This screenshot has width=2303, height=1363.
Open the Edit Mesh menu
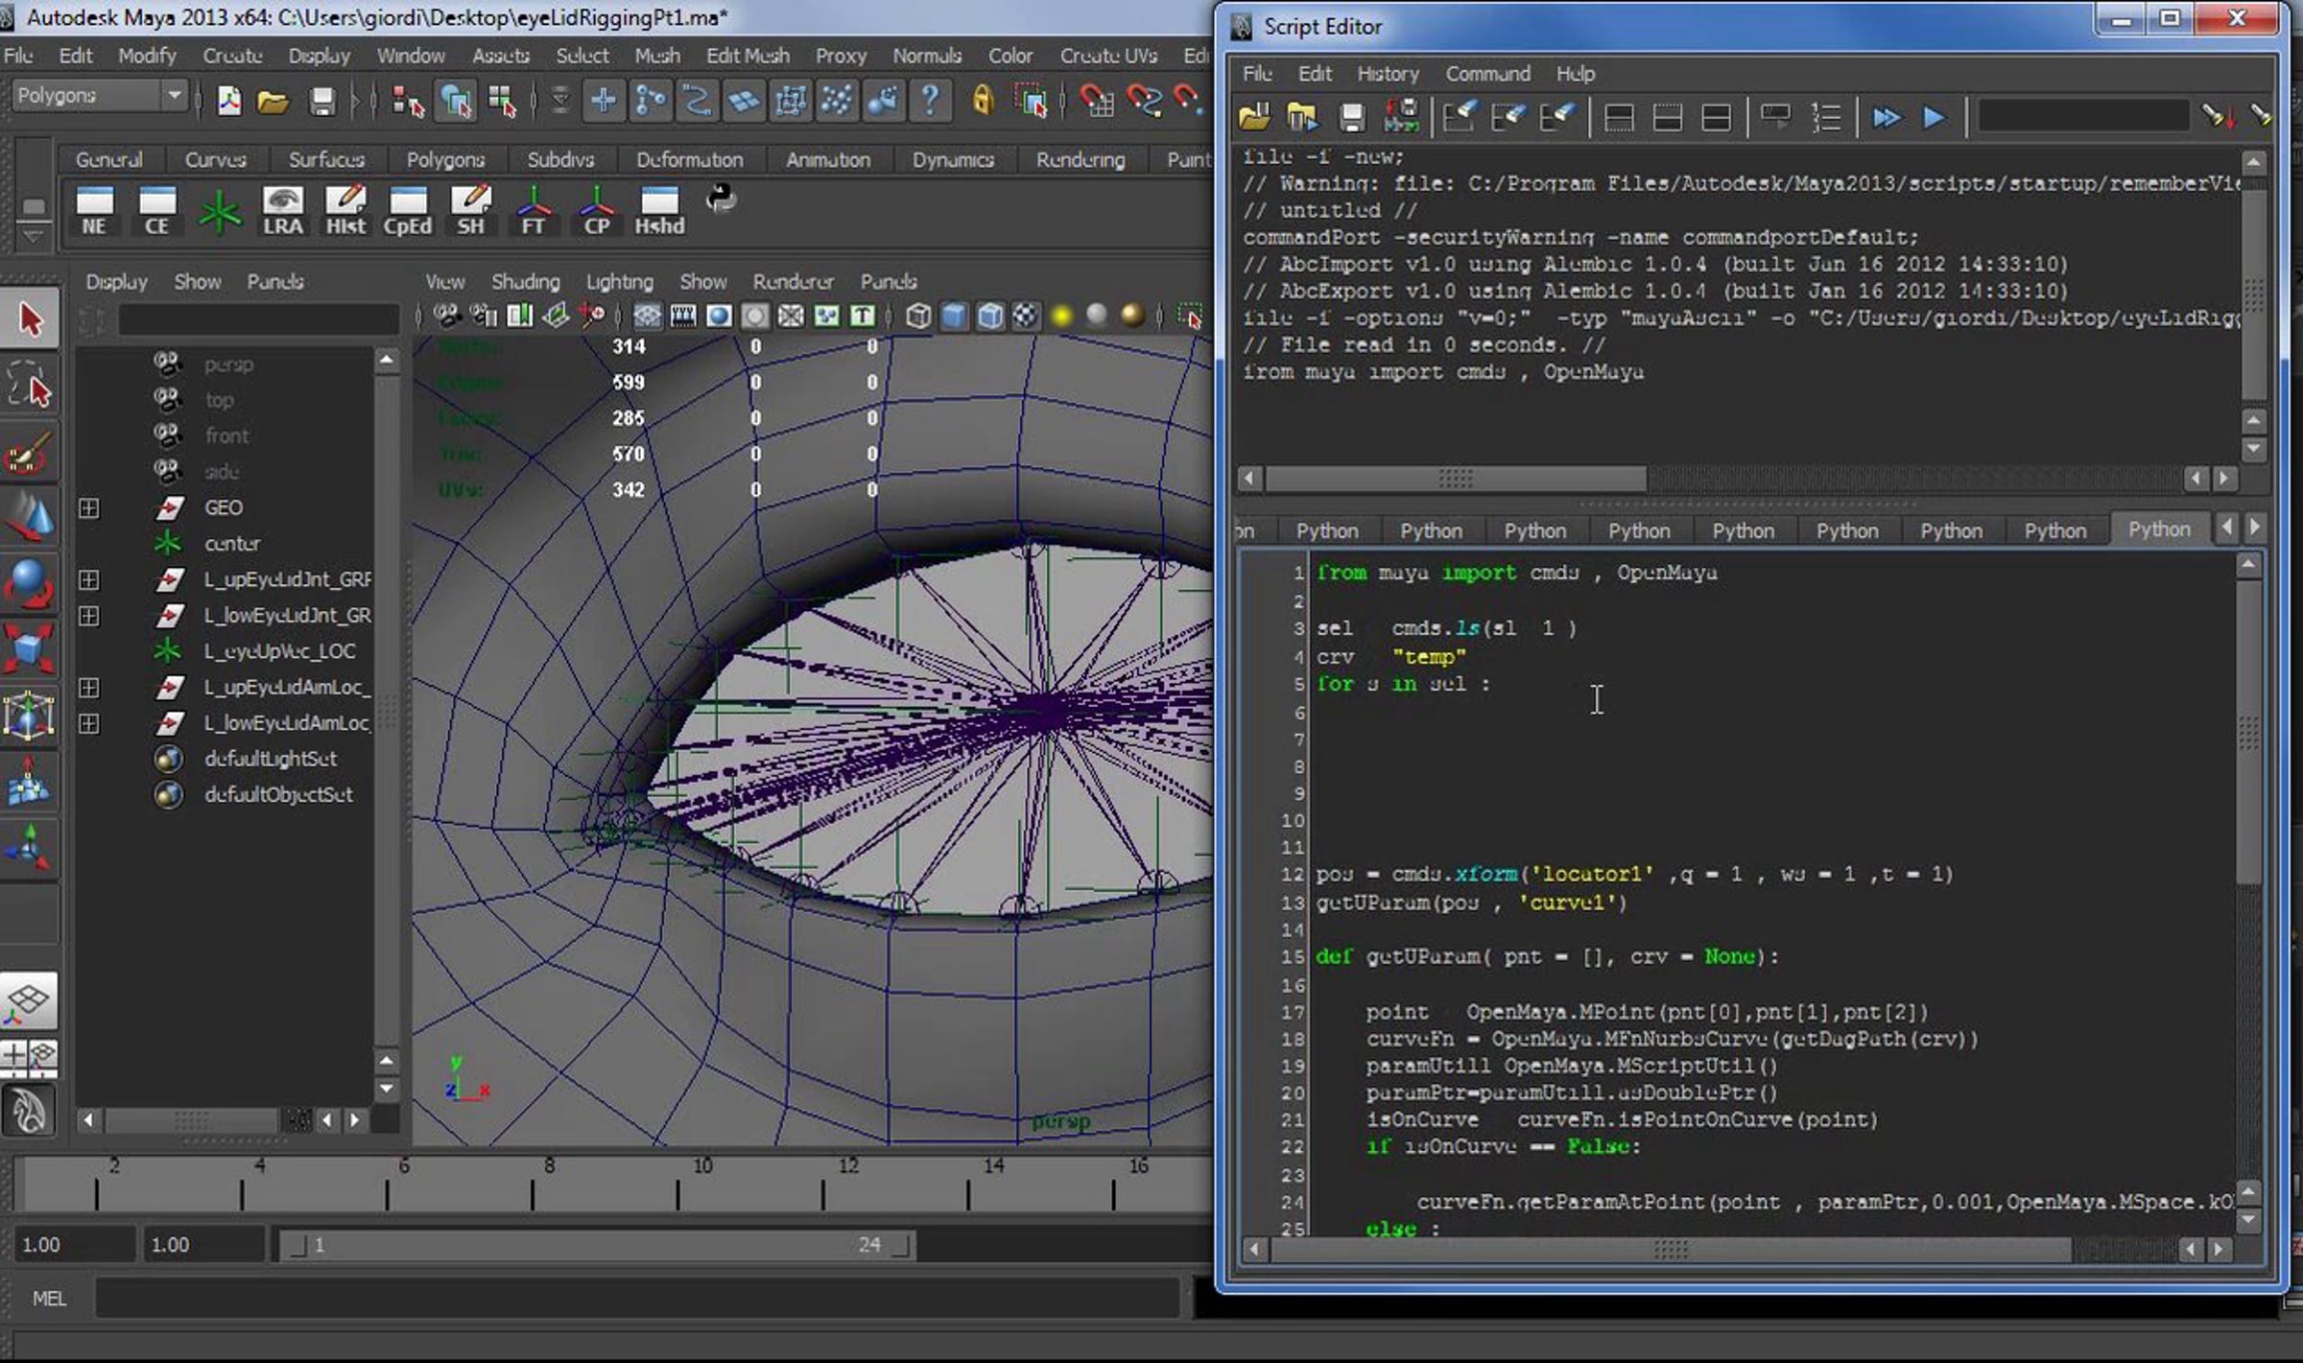tap(748, 56)
